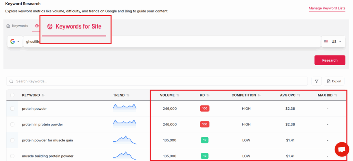Select the Keywords for Site tab
The image size is (353, 161).
click(x=74, y=27)
